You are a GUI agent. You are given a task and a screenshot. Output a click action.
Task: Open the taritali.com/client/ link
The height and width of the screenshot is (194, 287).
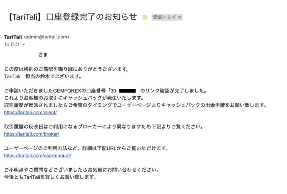coord(30,113)
